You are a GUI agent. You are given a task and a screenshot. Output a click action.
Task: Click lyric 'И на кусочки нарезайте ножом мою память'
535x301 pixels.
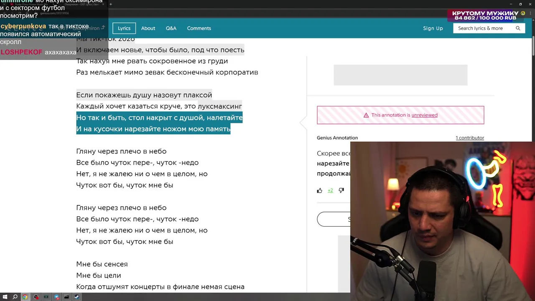click(153, 129)
